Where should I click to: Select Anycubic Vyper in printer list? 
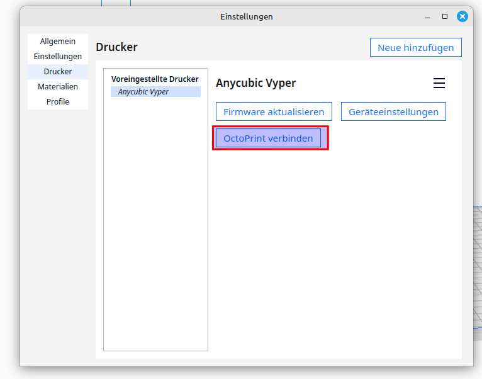click(x=155, y=92)
